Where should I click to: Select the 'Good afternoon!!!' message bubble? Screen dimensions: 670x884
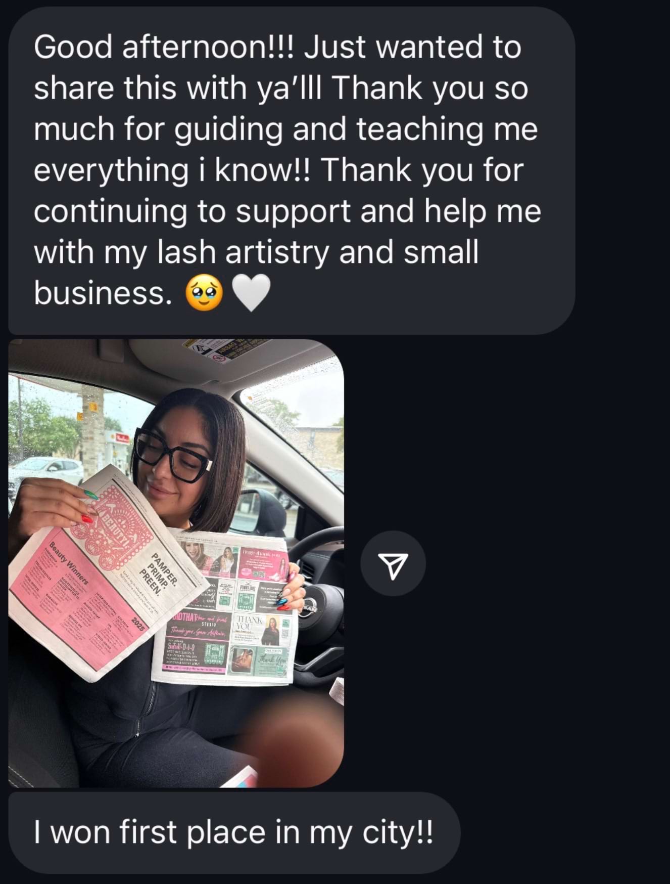292,170
